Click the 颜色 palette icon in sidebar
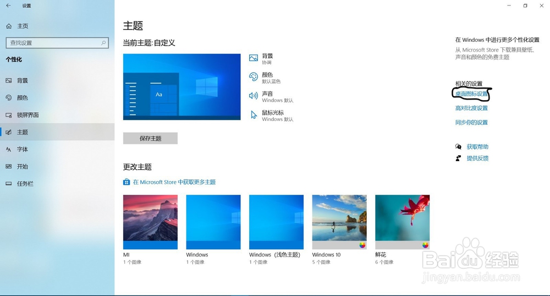Screen dimensions: 550x296 (9, 98)
